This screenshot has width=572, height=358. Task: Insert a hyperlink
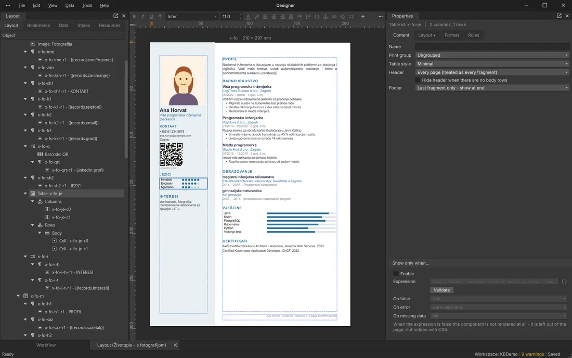[334, 17]
